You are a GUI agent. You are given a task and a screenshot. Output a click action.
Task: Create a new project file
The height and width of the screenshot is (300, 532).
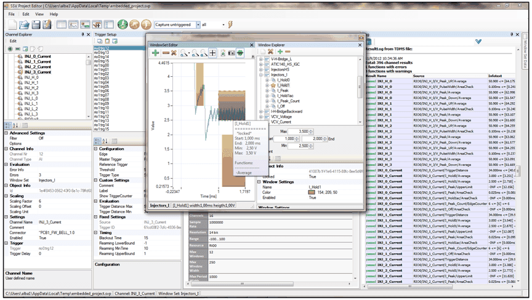tap(12, 25)
